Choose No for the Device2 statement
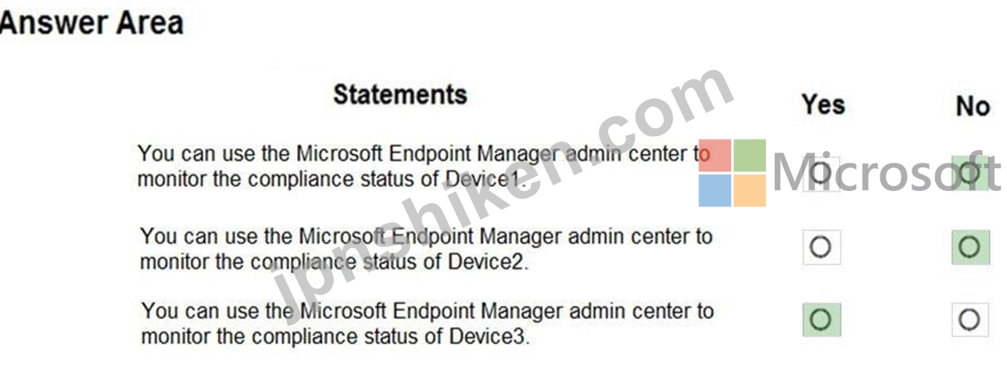The image size is (1007, 373). (x=969, y=247)
